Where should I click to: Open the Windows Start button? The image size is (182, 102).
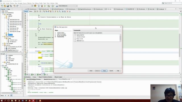pos(2,101)
